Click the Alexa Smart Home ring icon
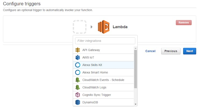 click(x=78, y=72)
